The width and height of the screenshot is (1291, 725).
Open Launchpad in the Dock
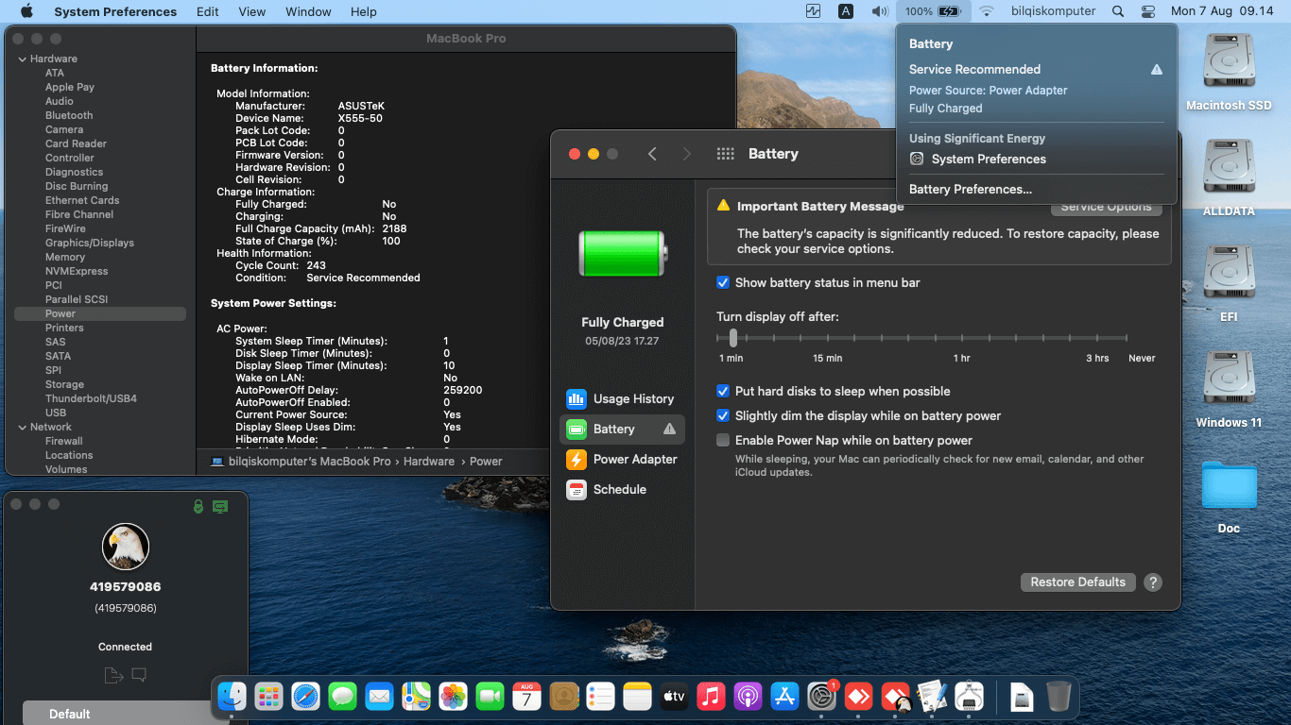point(269,697)
